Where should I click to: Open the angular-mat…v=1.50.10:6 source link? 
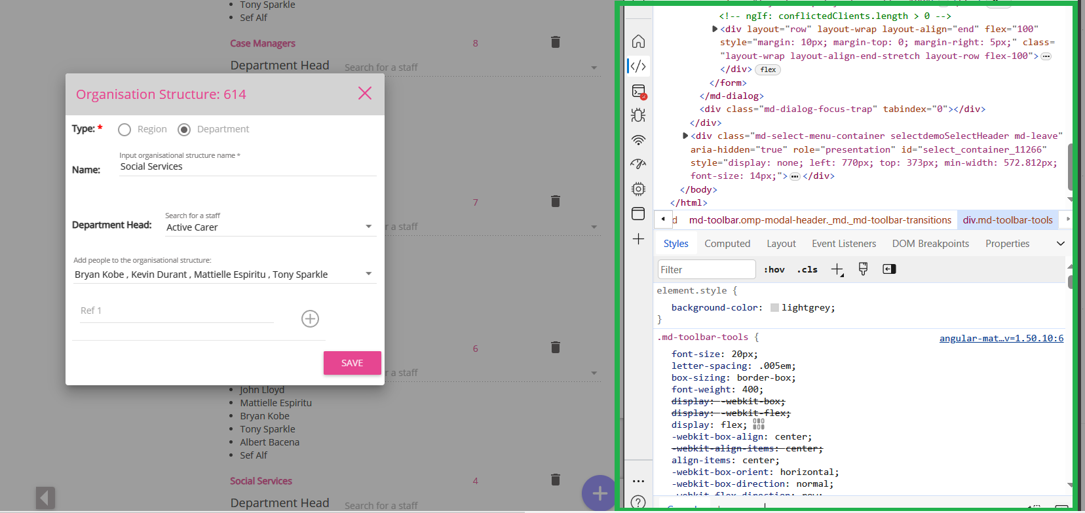(x=1001, y=338)
